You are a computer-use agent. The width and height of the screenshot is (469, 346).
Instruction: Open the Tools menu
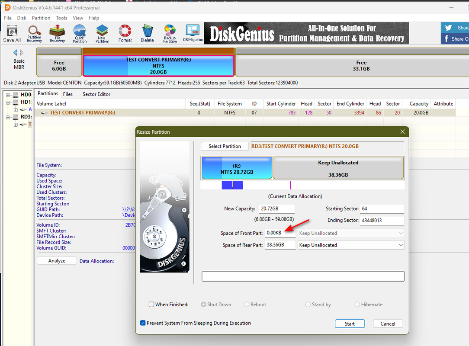click(61, 18)
